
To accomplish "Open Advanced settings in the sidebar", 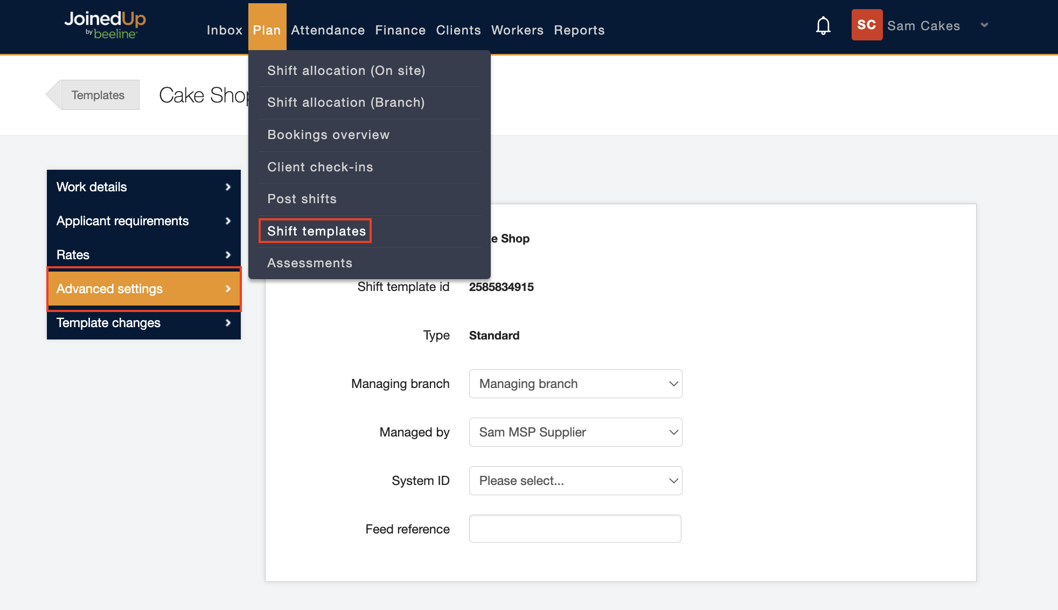I will tap(143, 289).
